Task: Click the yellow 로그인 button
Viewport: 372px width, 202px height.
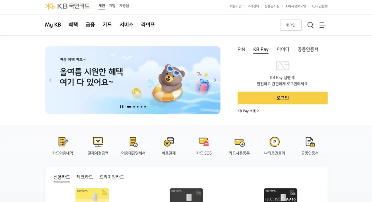Action: pyautogui.click(x=283, y=98)
